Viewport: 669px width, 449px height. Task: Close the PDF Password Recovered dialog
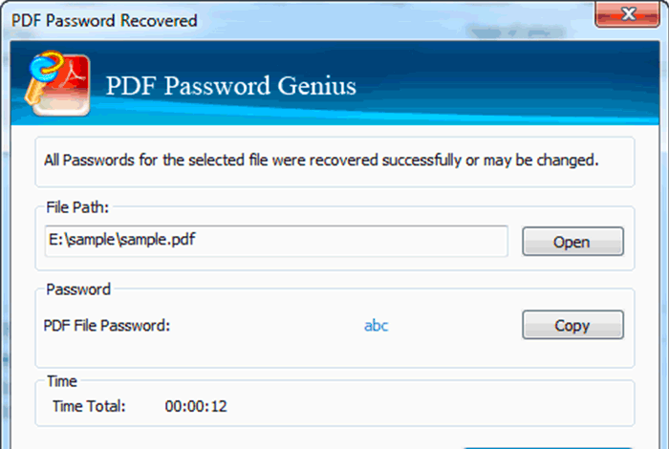tap(627, 14)
